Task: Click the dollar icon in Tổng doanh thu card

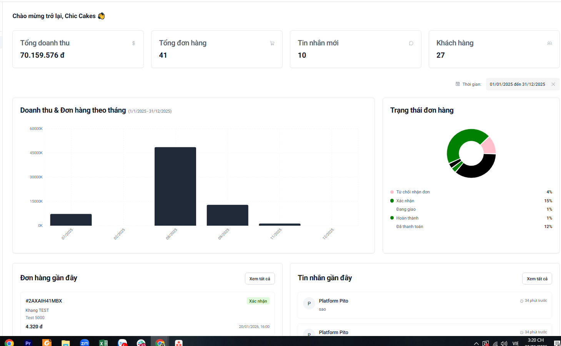Action: click(x=133, y=43)
